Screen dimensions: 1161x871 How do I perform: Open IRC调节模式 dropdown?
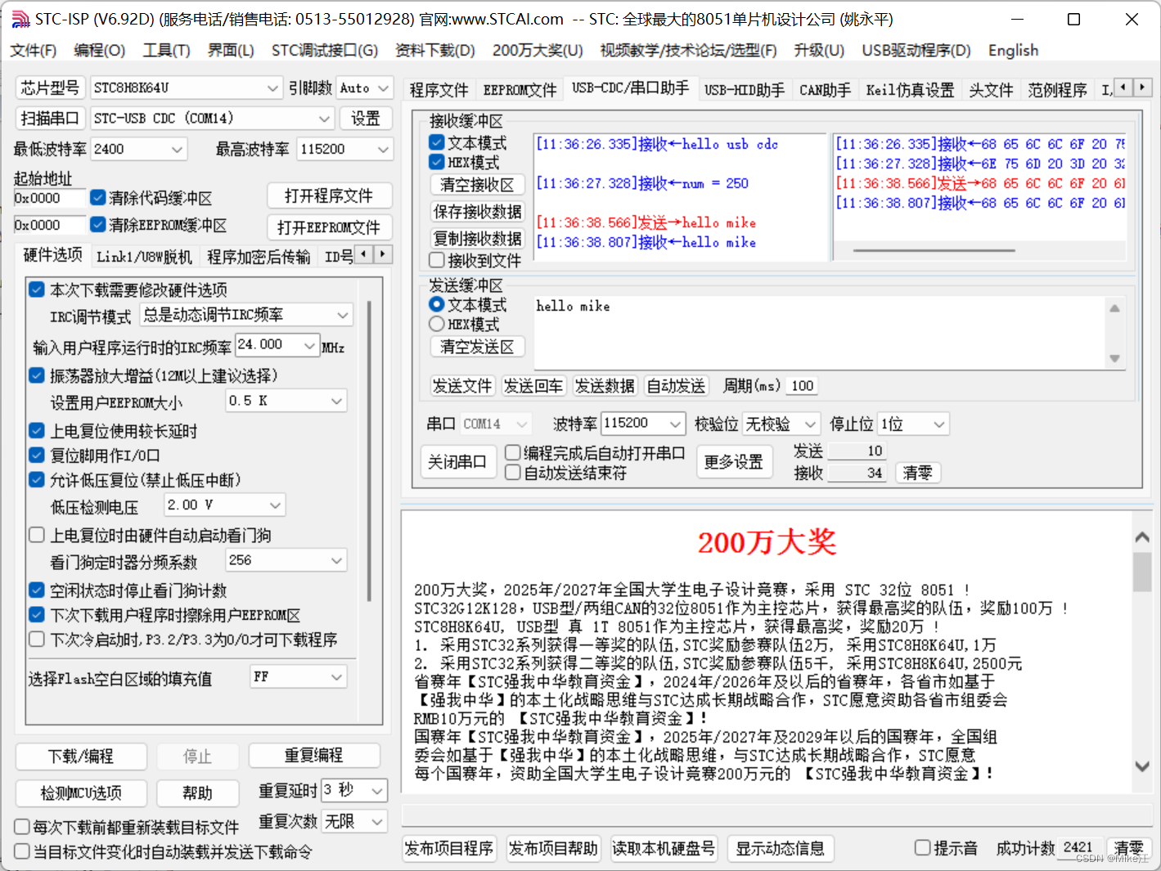point(246,315)
